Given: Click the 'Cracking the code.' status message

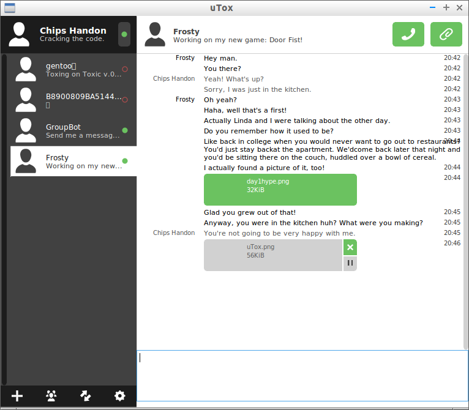Looking at the screenshot, I should [x=72, y=39].
